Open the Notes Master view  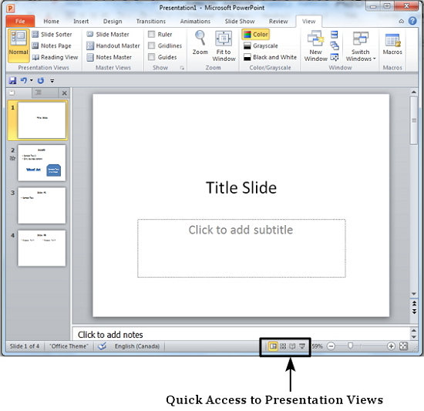pos(109,57)
